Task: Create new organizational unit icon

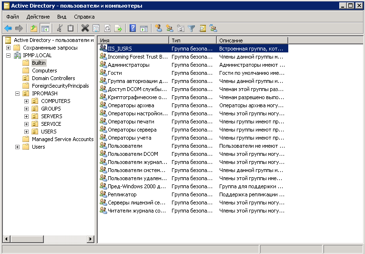Action: tap(181, 29)
